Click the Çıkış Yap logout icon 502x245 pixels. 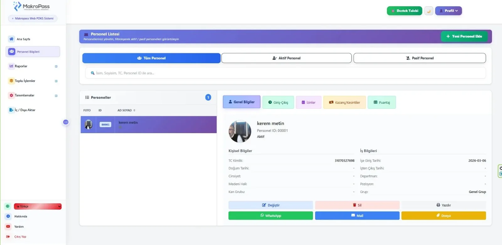pos(8,237)
